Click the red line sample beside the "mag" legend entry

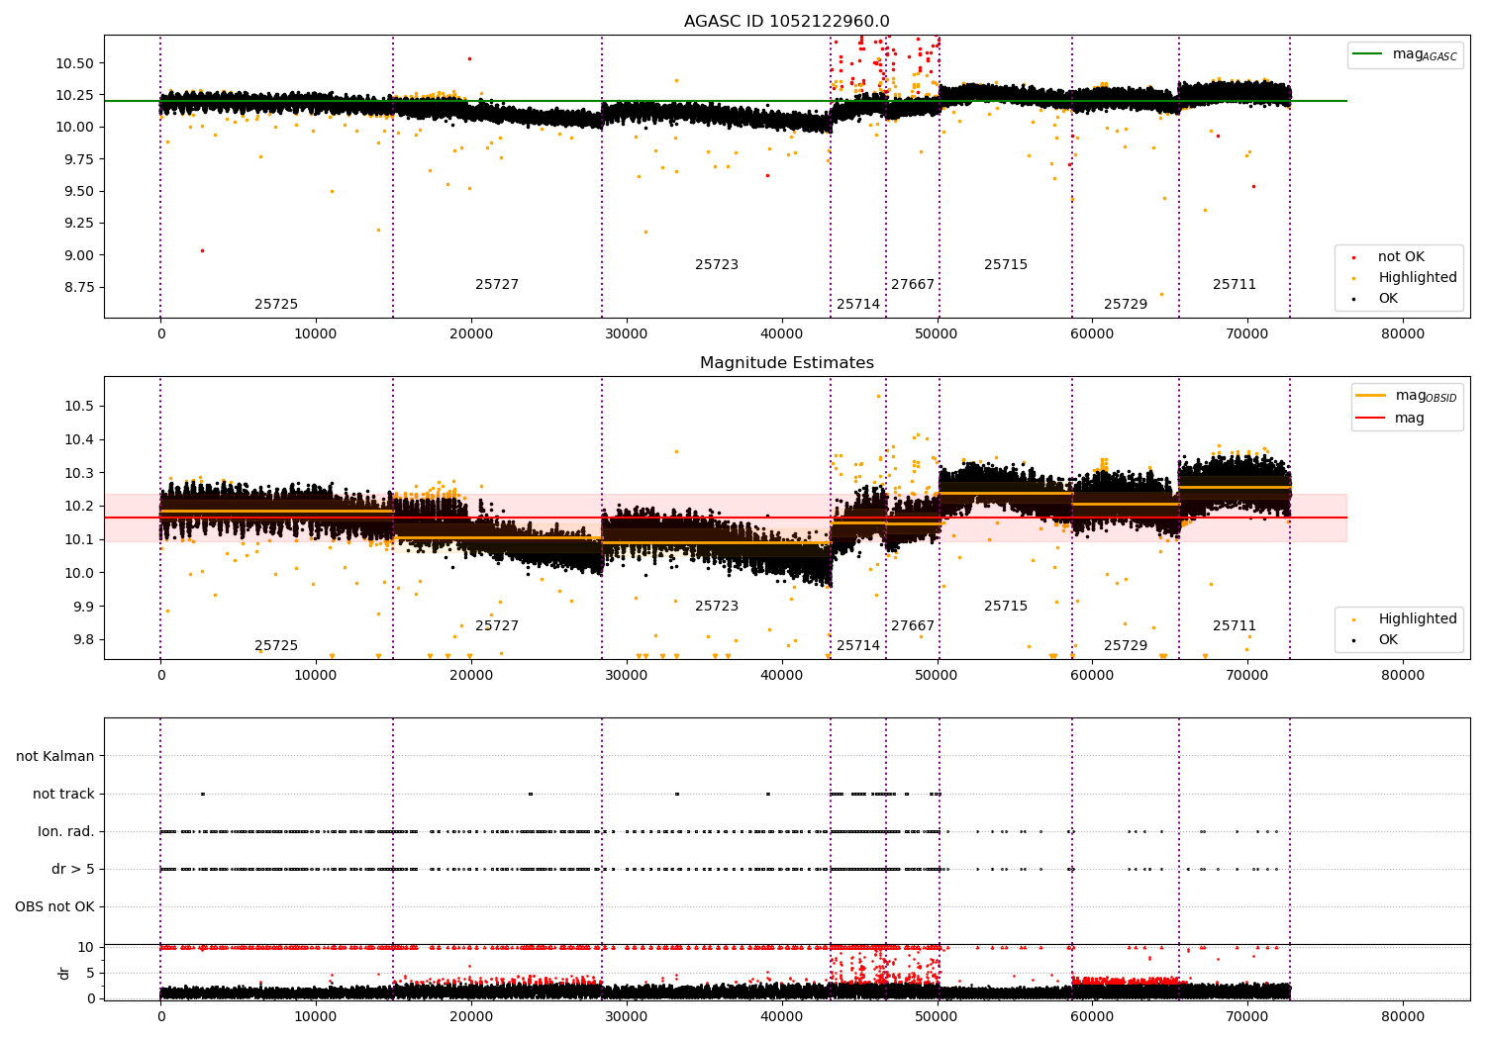pyautogui.click(x=1371, y=419)
